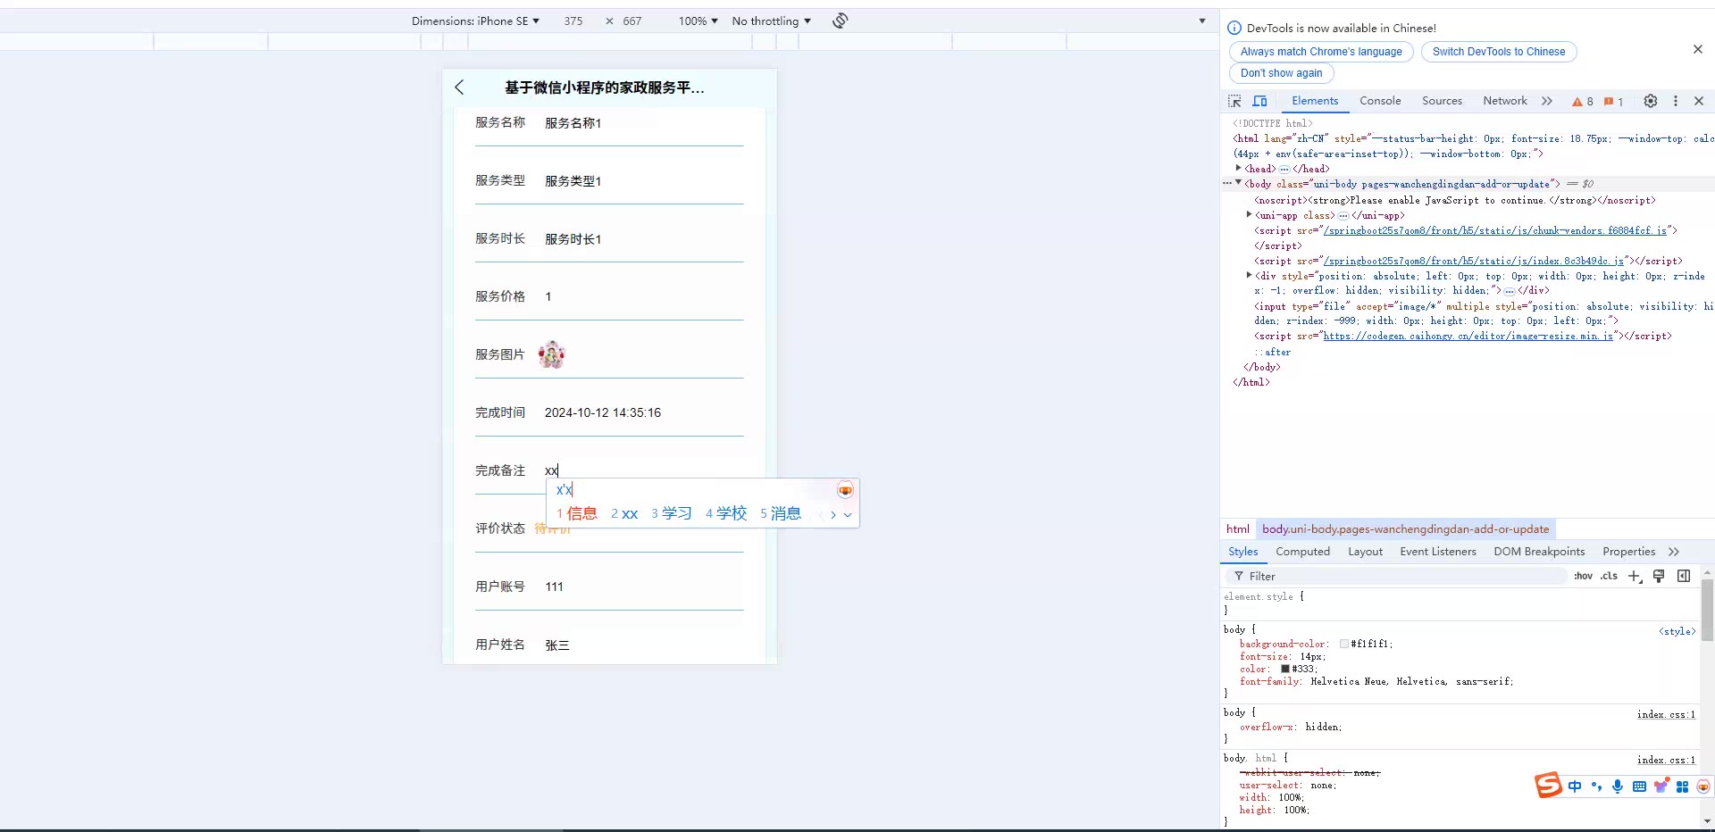Click the Don't show again button
This screenshot has height=832, width=1715.
coord(1281,73)
